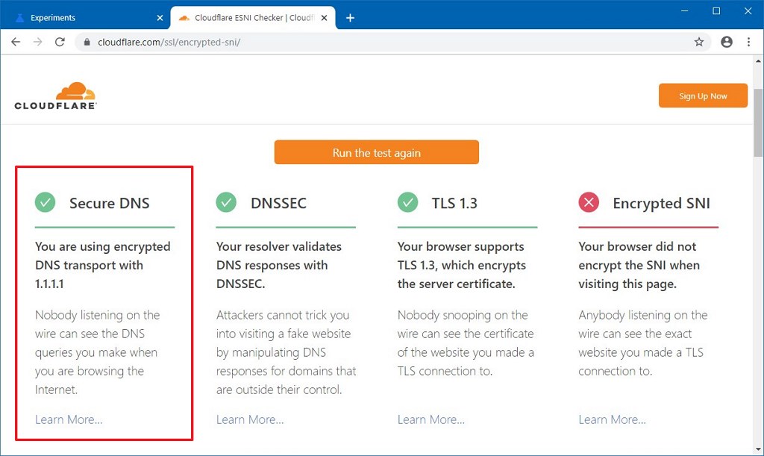Reload the page with the refresh icon
Screen dimensions: 764x456
[60, 42]
